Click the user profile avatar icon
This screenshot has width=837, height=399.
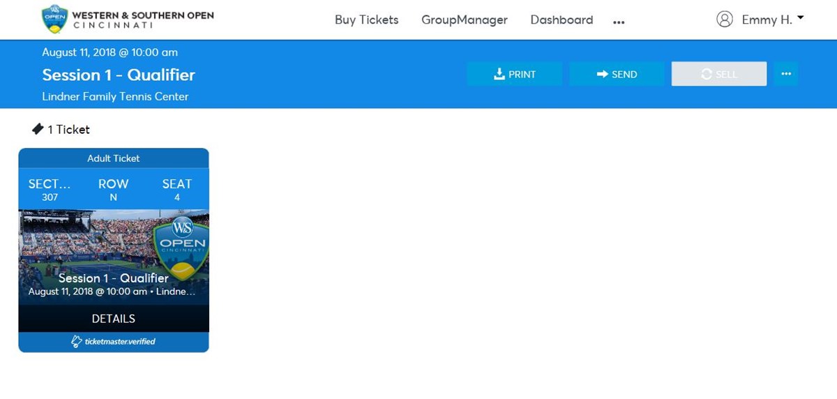725,20
